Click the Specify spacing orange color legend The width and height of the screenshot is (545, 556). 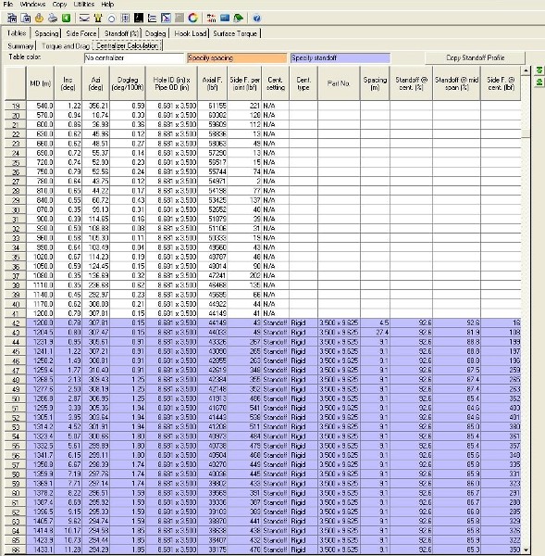tap(237, 57)
